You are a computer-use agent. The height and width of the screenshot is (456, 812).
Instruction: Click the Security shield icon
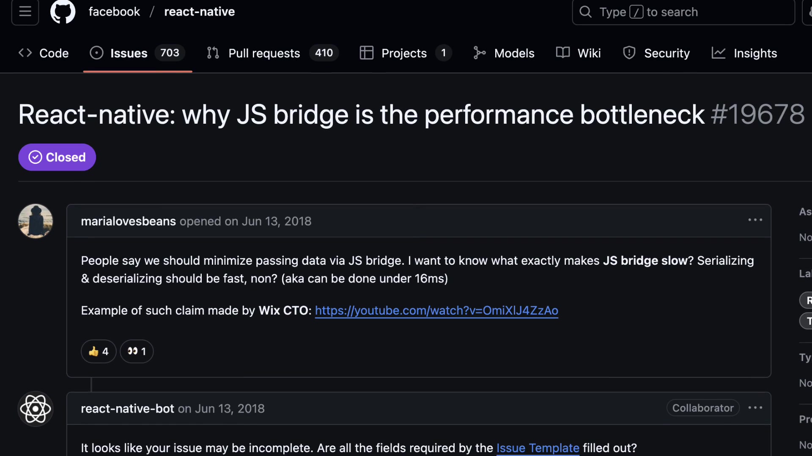629,53
